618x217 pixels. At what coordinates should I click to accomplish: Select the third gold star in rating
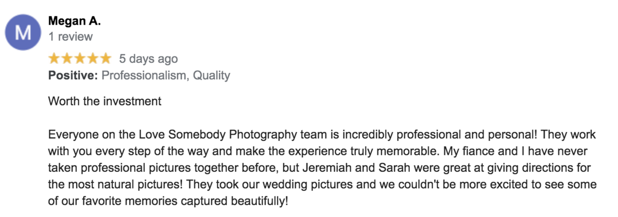click(x=80, y=58)
